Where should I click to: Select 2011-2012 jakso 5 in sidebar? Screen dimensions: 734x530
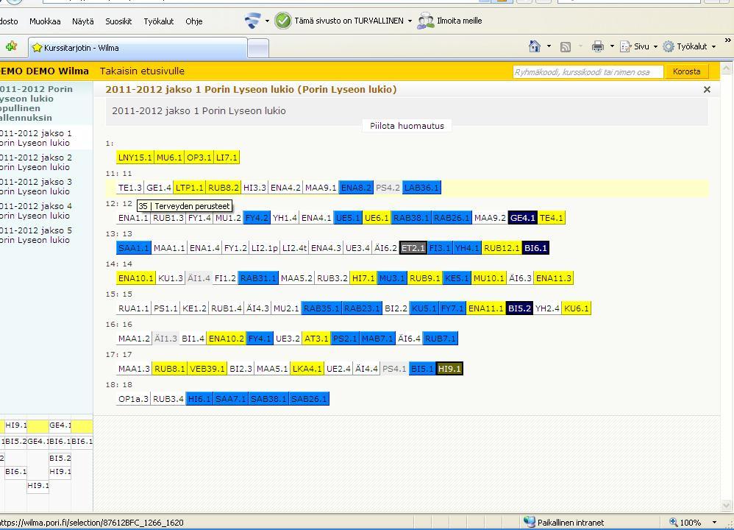(35, 236)
